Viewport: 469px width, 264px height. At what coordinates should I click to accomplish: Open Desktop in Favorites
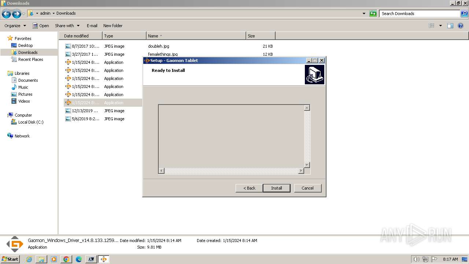click(x=25, y=45)
